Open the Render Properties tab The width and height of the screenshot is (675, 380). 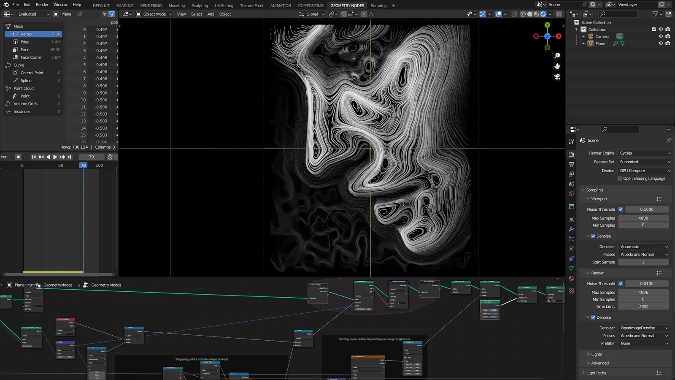pyautogui.click(x=572, y=153)
